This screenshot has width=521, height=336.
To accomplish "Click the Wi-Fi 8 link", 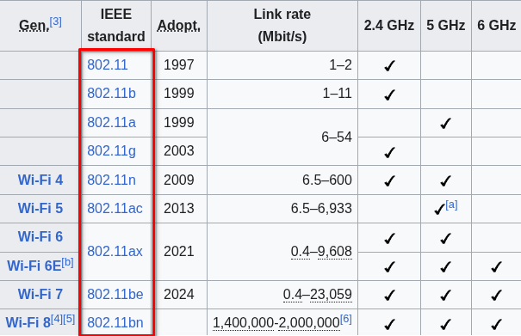I will pyautogui.click(x=28, y=323).
